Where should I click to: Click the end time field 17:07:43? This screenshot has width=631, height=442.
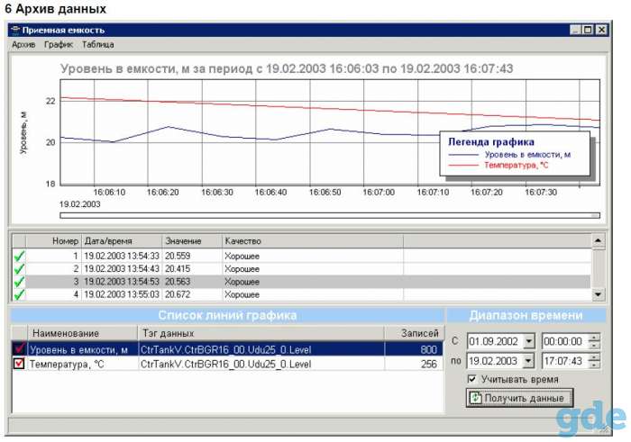tap(565, 361)
